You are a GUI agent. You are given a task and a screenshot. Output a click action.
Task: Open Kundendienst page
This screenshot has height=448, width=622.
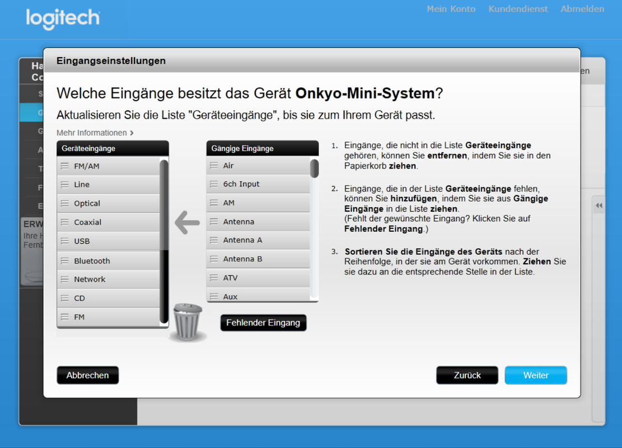[518, 9]
